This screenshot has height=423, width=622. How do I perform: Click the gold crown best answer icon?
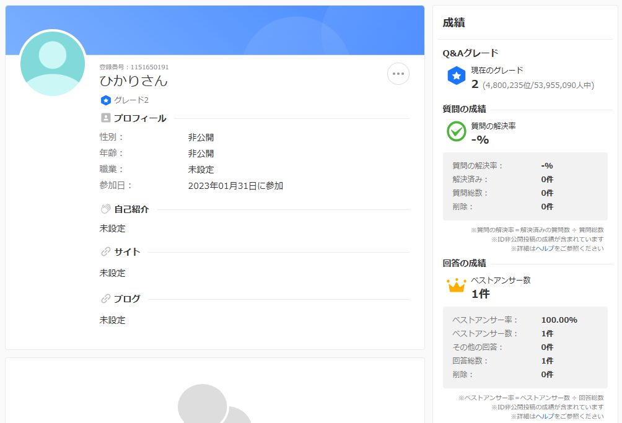click(456, 285)
